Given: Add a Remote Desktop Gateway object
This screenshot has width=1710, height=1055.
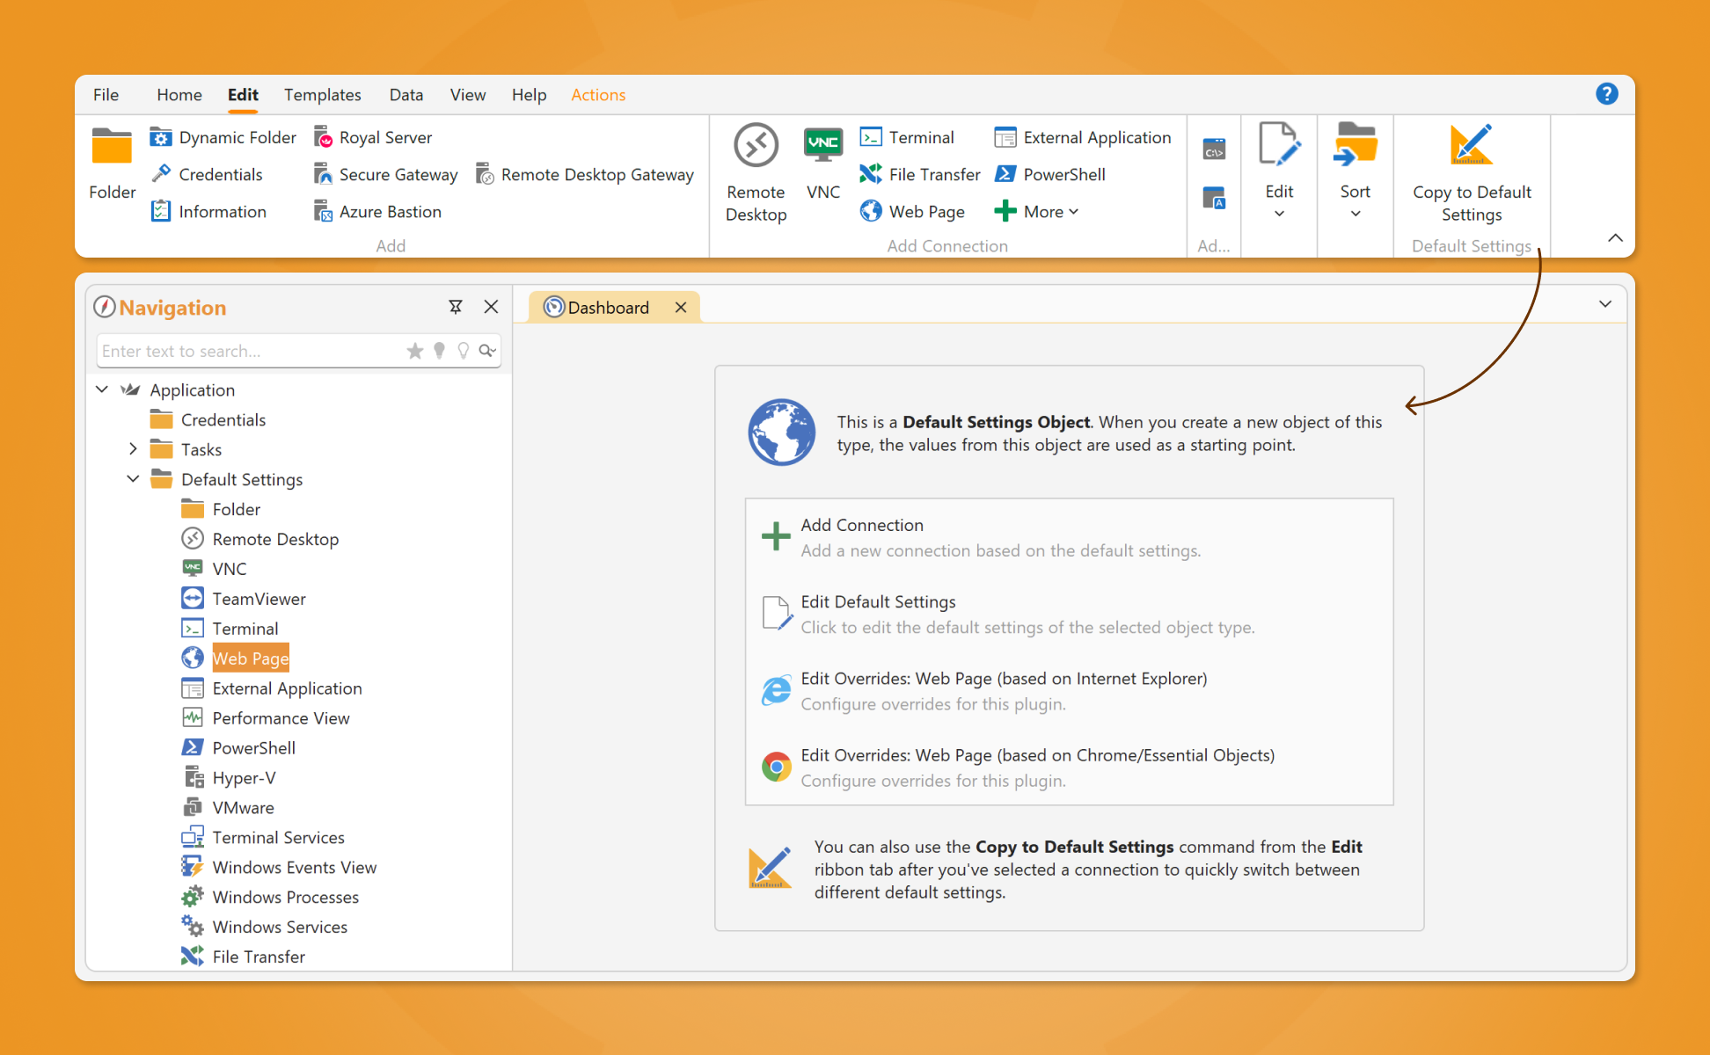Looking at the screenshot, I should (x=584, y=174).
